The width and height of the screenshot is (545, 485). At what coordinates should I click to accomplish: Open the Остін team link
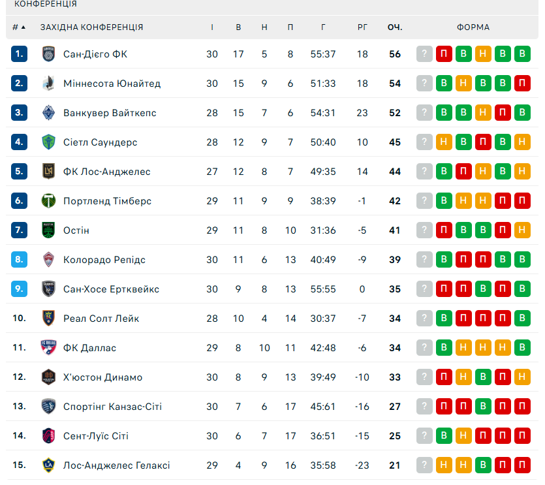point(76,230)
